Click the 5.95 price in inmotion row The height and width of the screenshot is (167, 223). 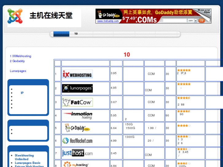pyautogui.click(x=113, y=116)
